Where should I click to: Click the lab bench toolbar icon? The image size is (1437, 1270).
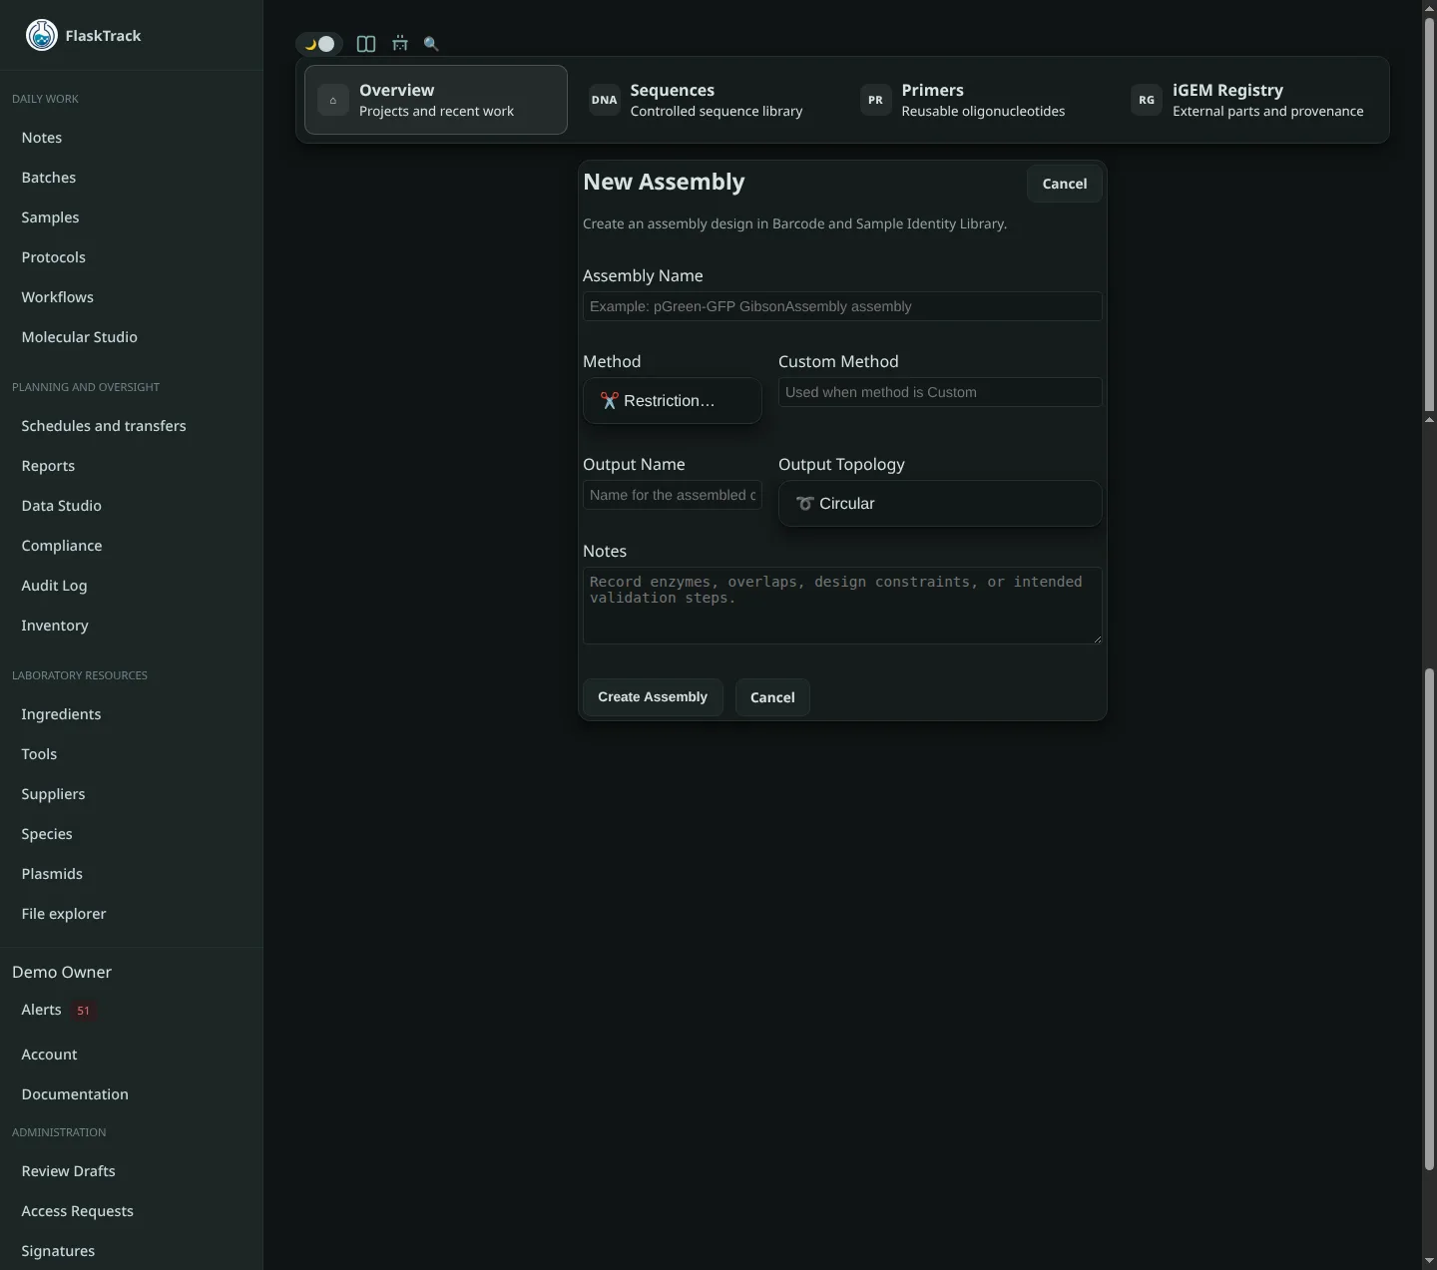click(400, 44)
